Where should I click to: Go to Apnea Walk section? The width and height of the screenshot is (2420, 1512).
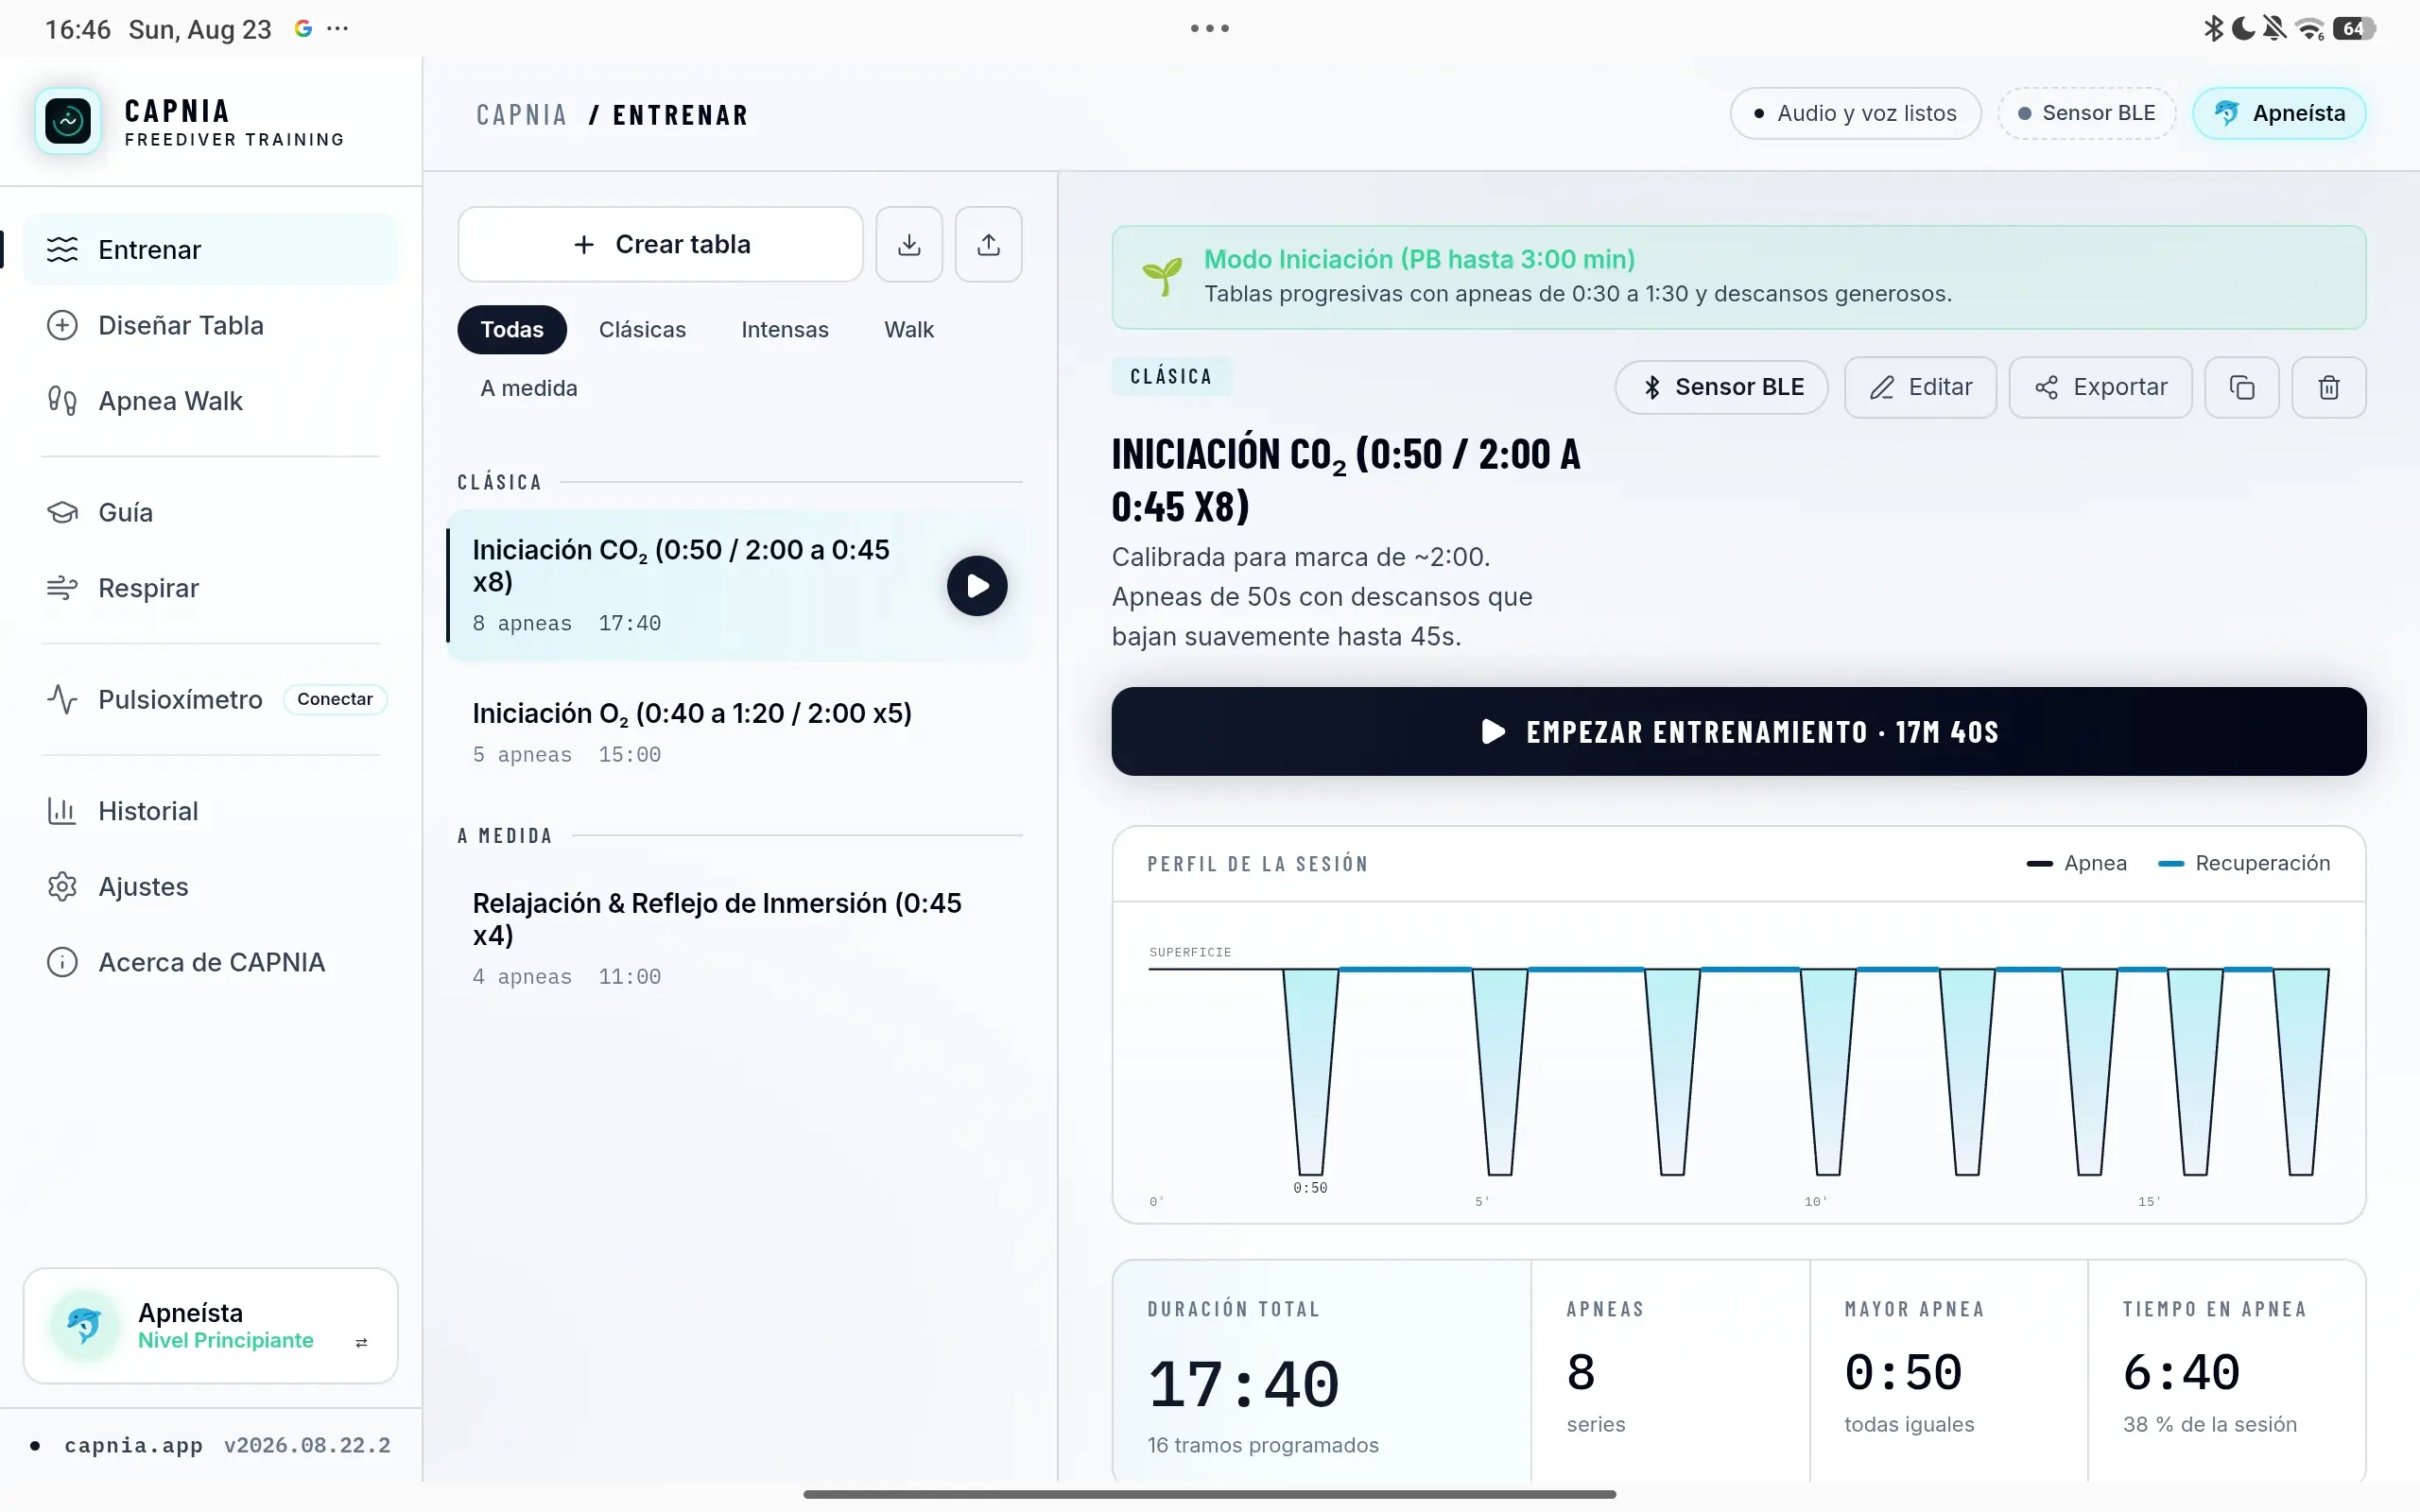(x=210, y=401)
